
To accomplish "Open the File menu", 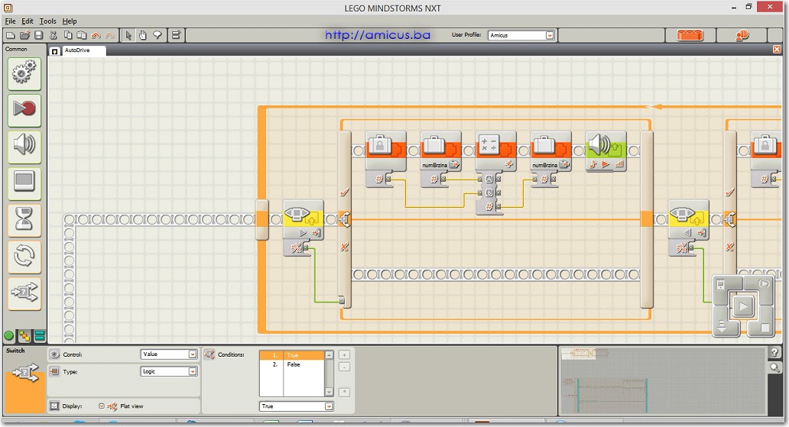I will 10,21.
